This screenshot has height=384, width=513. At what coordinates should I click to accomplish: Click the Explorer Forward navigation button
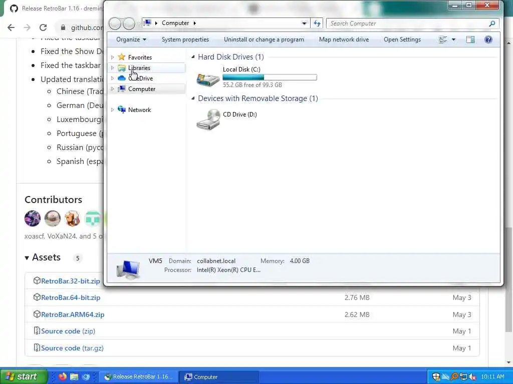(x=129, y=23)
